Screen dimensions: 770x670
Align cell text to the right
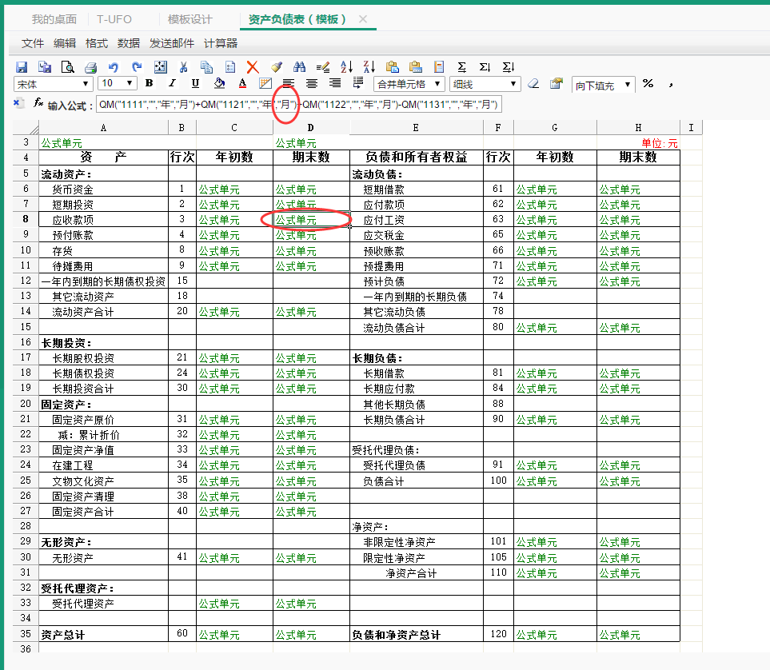pyautogui.click(x=335, y=83)
